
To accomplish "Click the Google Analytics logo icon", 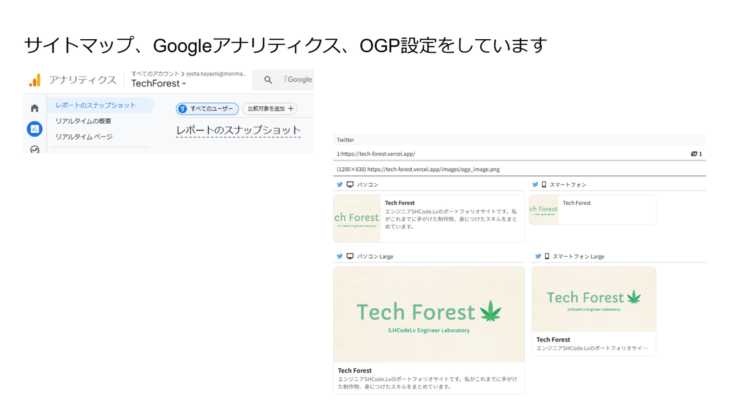I will [x=35, y=80].
